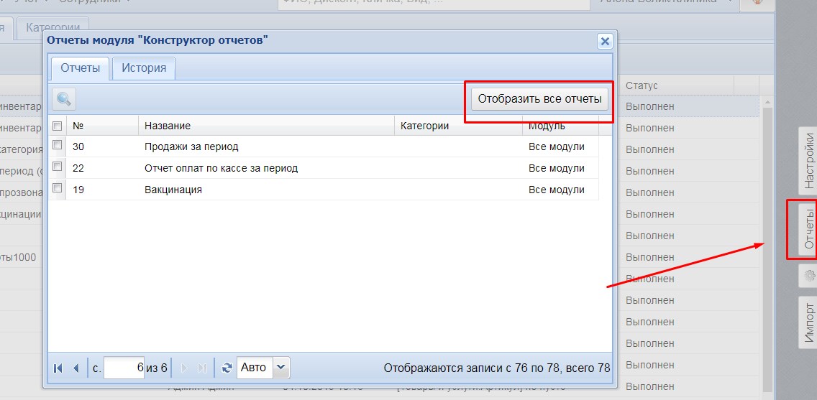
Task: Click the page number input field
Action: click(124, 368)
